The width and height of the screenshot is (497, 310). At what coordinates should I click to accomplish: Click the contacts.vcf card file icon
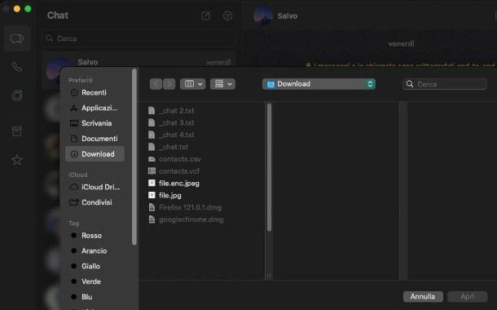point(152,171)
